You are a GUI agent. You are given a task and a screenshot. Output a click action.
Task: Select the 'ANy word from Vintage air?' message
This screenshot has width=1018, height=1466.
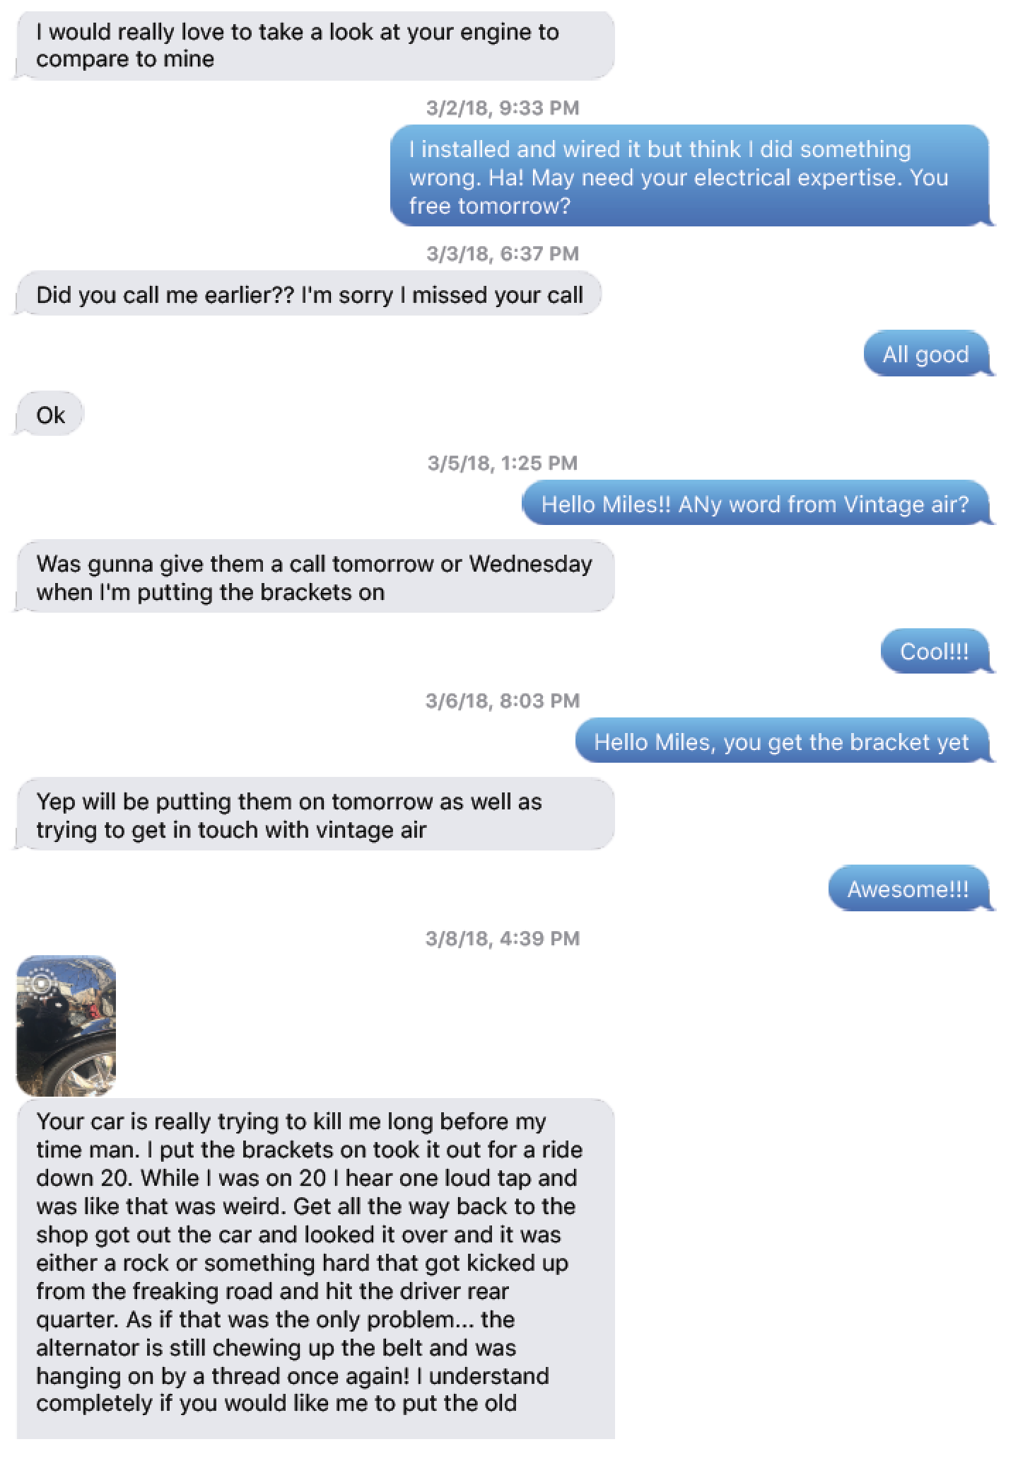coord(754,504)
